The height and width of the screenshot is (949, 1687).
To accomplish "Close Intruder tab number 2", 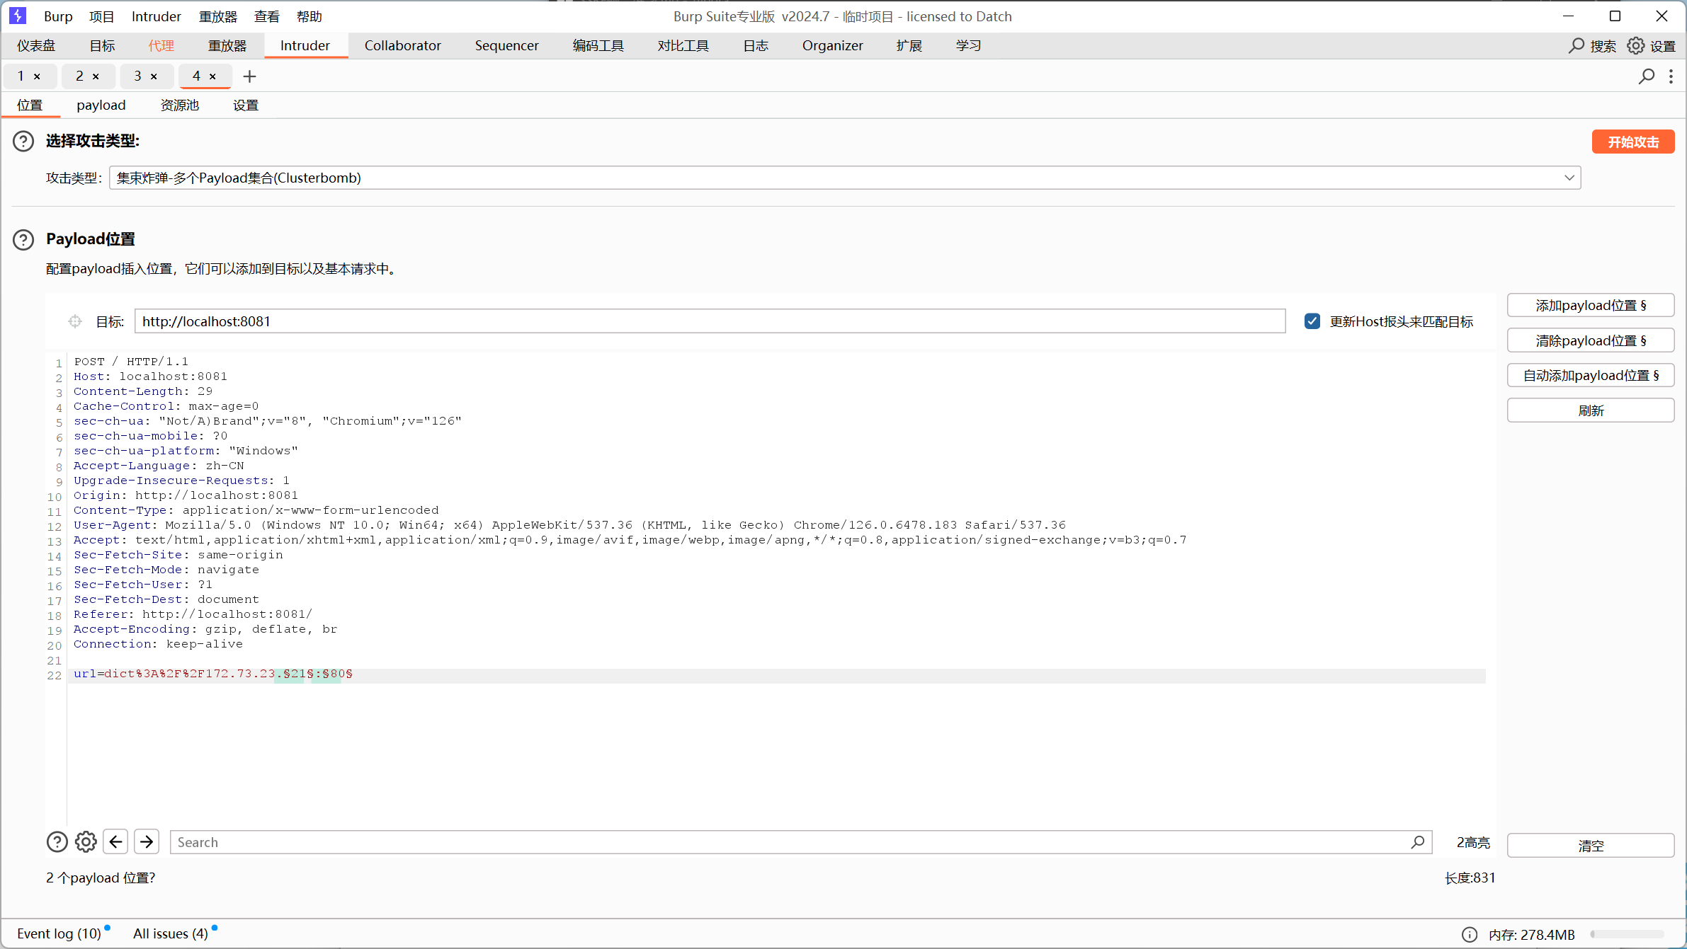I will [x=96, y=76].
